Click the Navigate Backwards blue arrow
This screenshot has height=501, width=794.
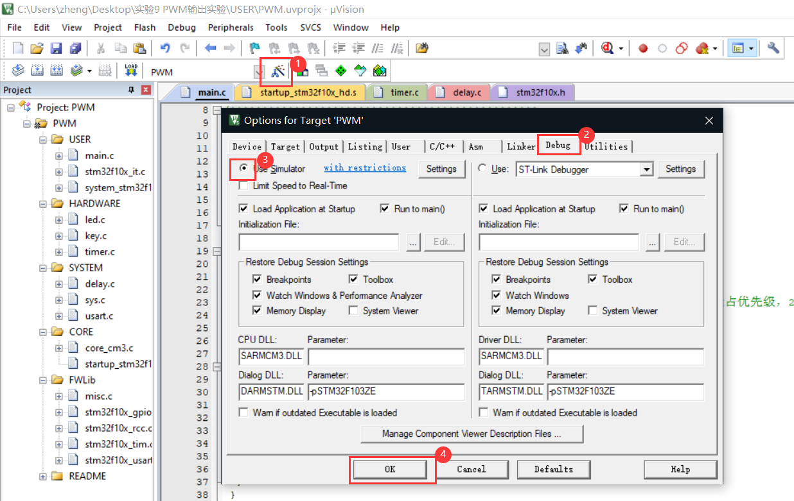[x=210, y=48]
